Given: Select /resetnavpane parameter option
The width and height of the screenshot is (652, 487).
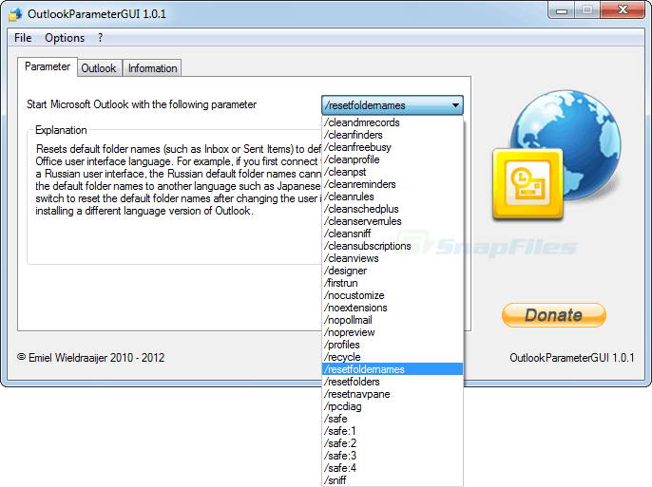Looking at the screenshot, I should point(356,394).
